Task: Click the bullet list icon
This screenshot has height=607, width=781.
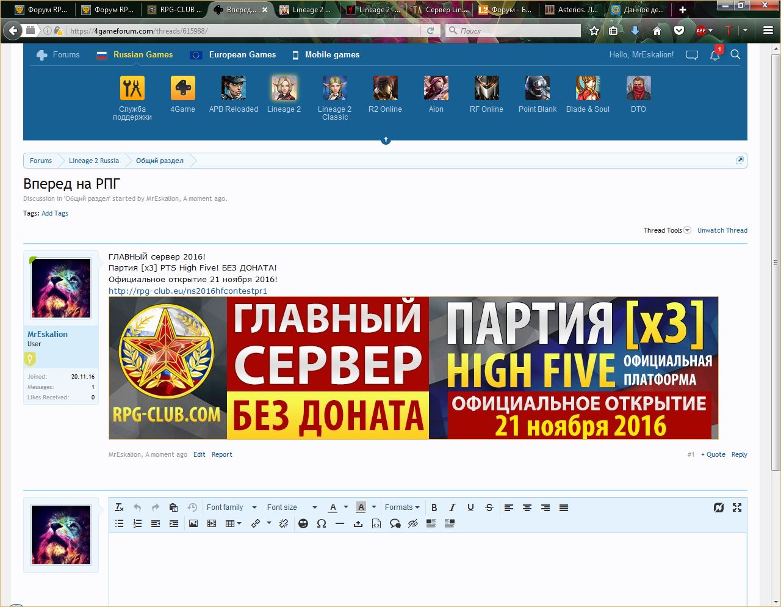Action: 119,523
